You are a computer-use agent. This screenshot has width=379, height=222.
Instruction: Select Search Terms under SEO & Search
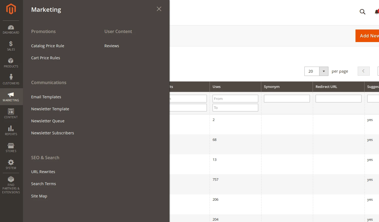(x=43, y=183)
